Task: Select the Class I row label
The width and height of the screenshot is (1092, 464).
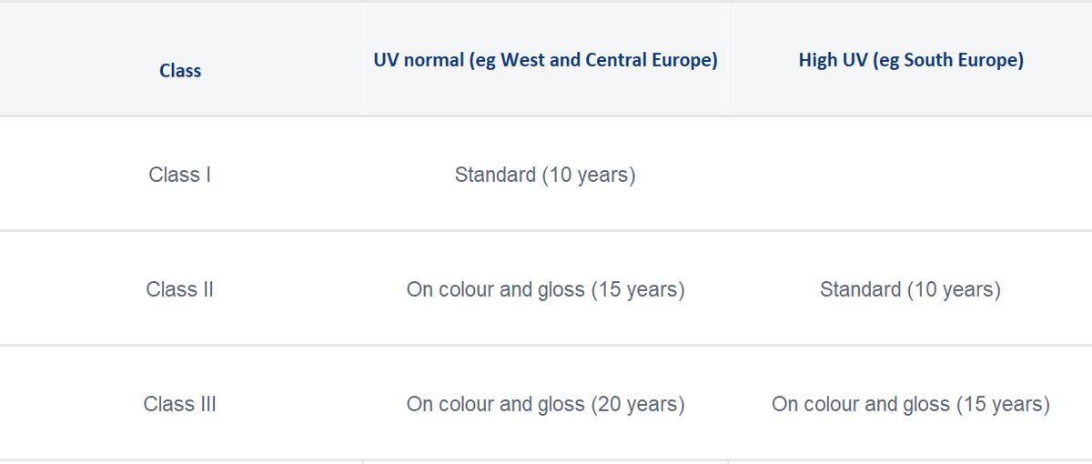Action: pos(180,175)
